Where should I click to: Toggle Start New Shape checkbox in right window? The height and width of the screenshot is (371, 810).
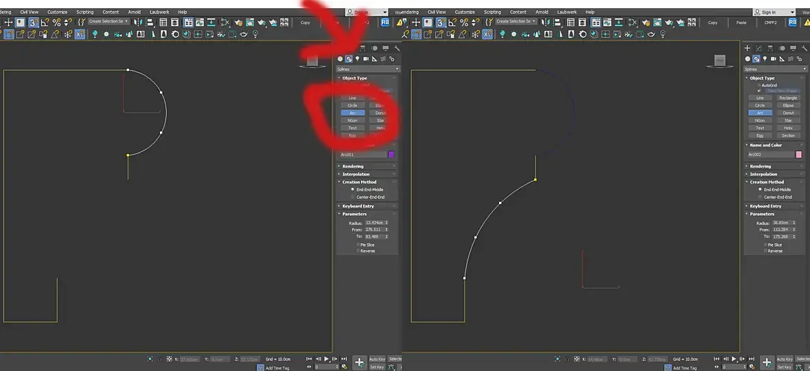point(759,91)
